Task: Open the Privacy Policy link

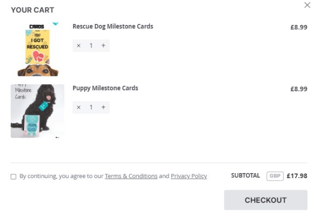Action: coord(188,176)
